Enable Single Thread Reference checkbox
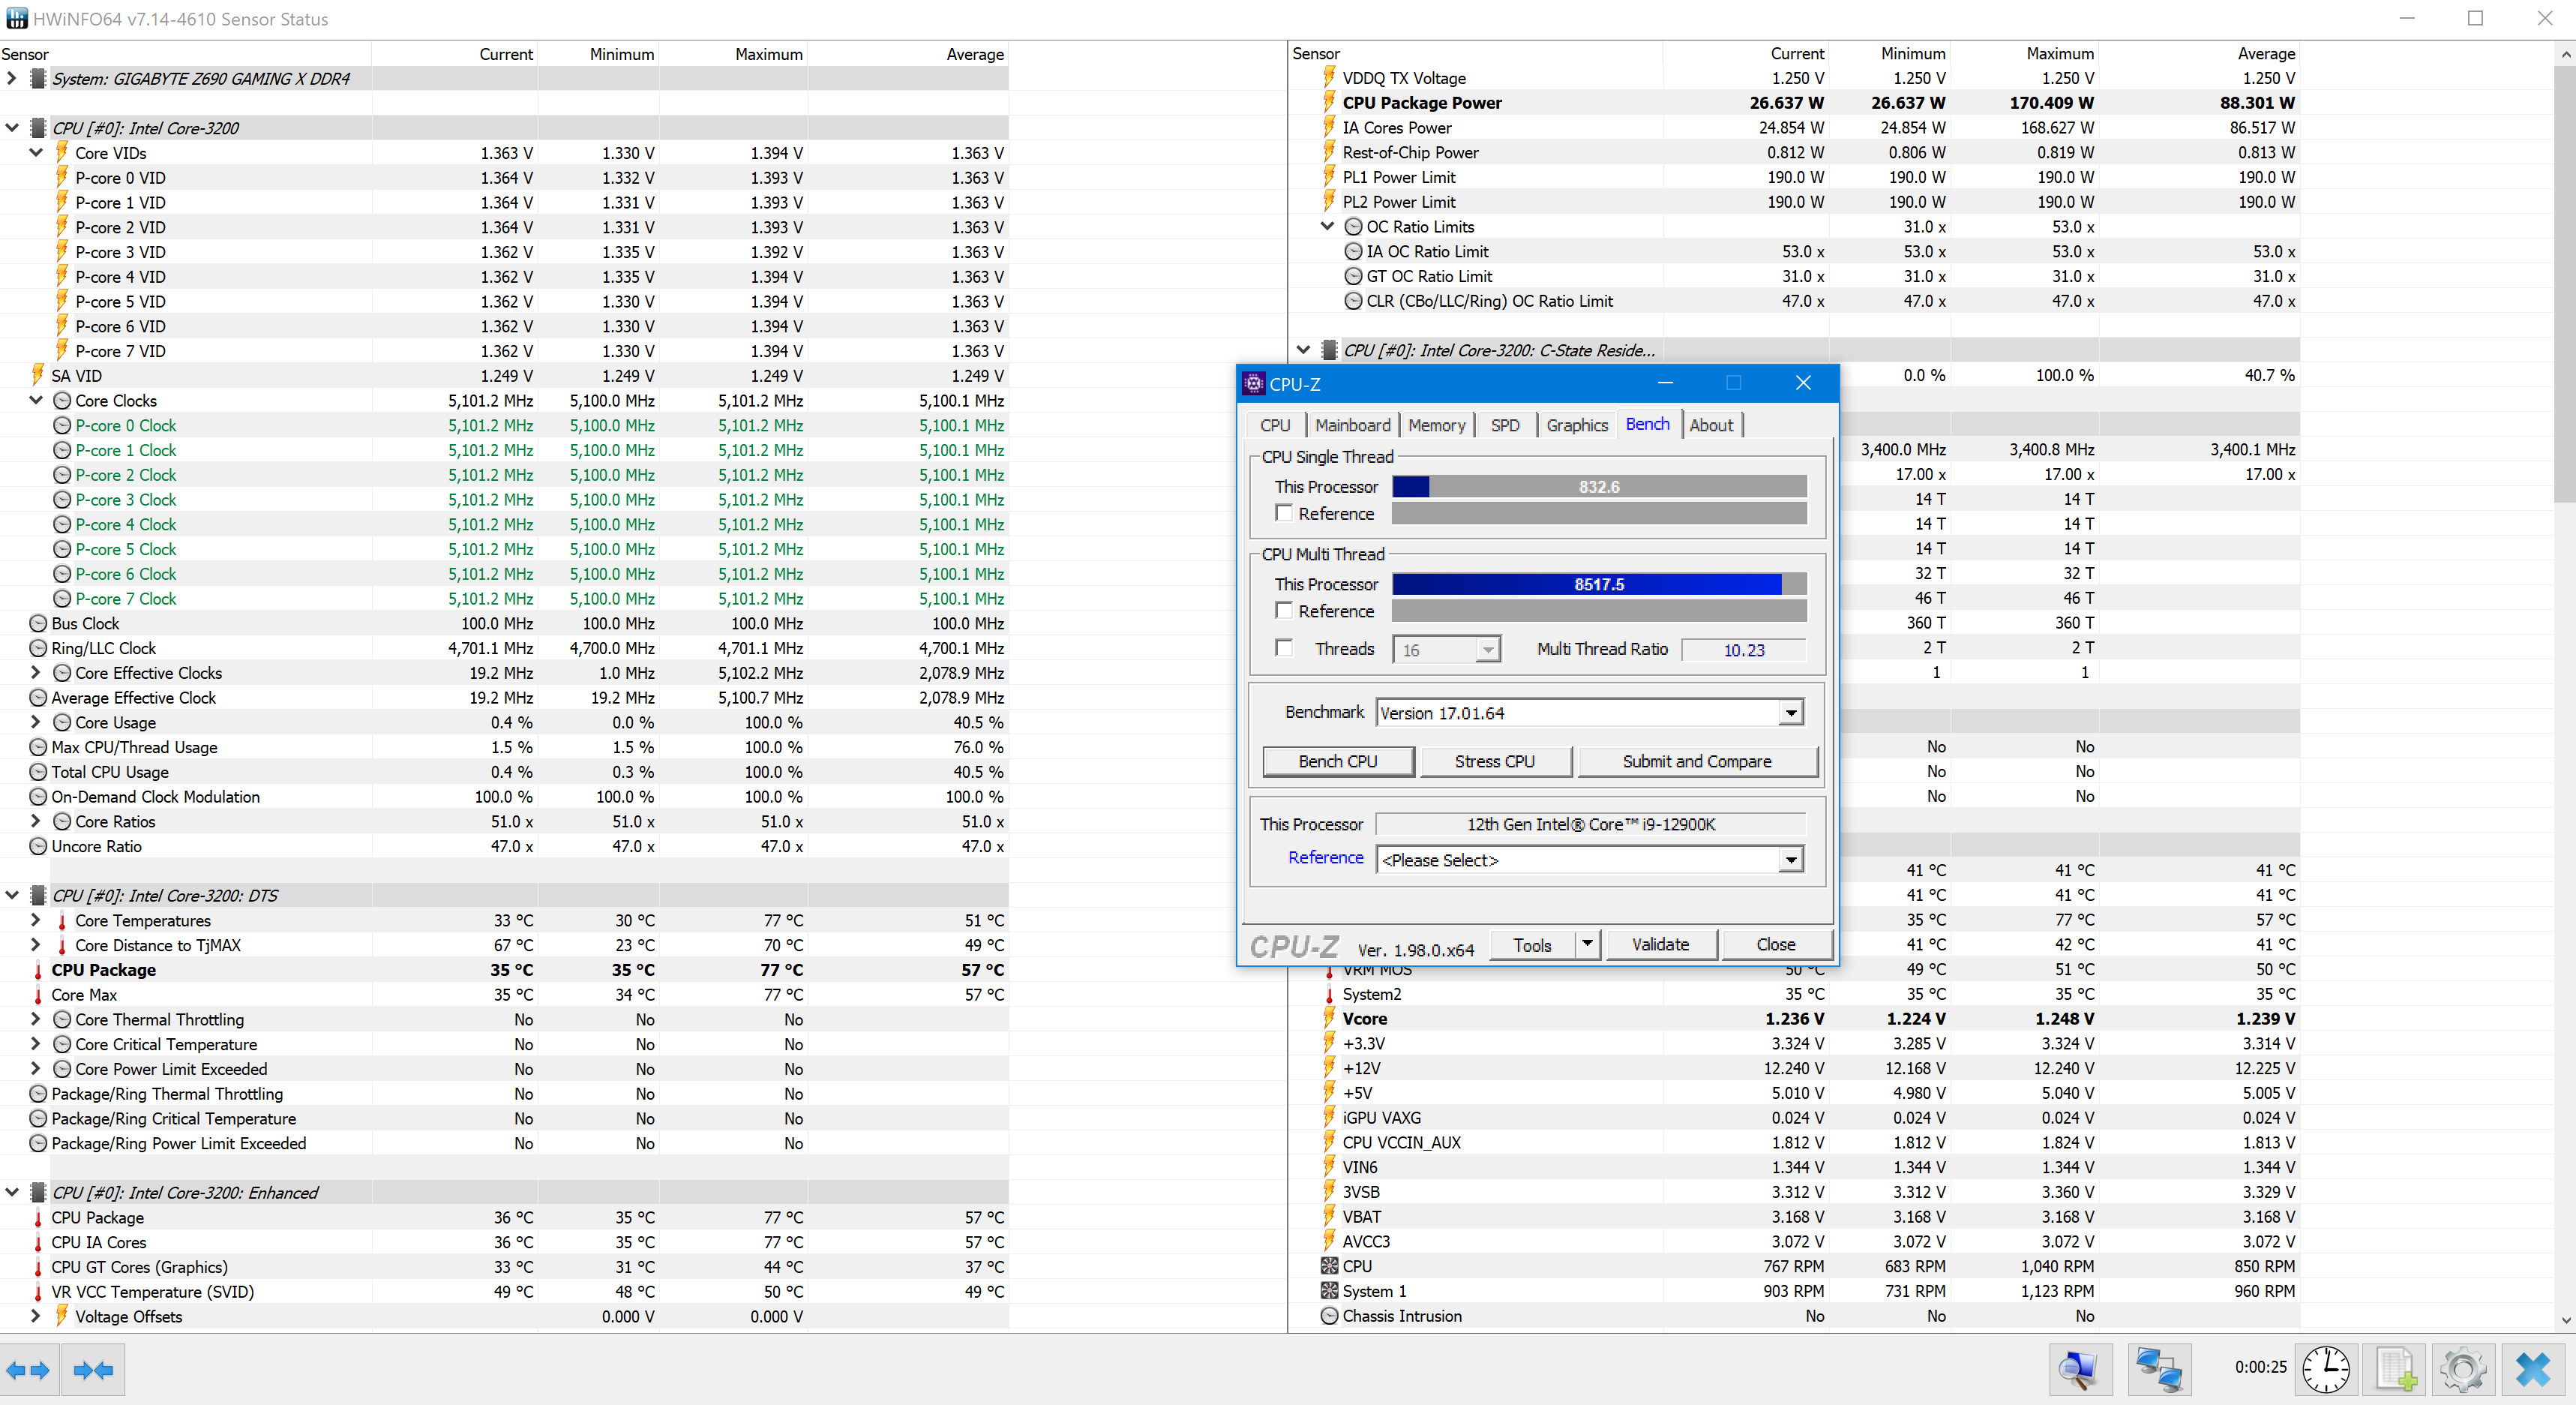The image size is (2576, 1405). pos(1284,513)
